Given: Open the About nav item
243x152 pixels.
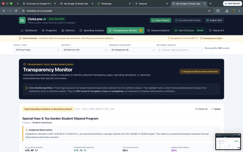Looking at the screenshot, I should tap(216, 30).
